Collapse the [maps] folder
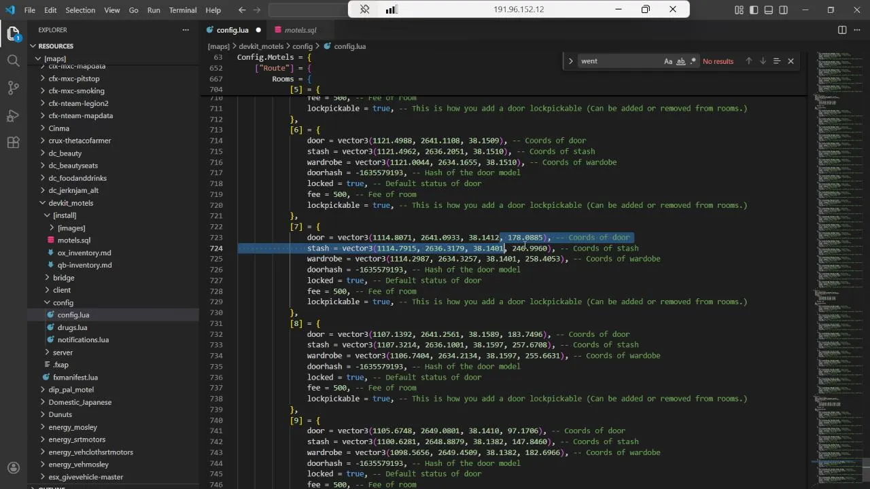870x489 pixels. coord(113,58)
